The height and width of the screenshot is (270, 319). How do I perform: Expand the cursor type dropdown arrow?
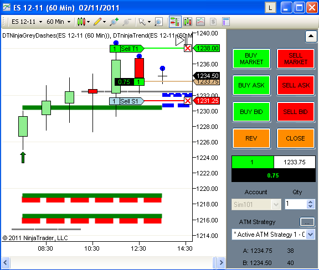tap(149, 22)
